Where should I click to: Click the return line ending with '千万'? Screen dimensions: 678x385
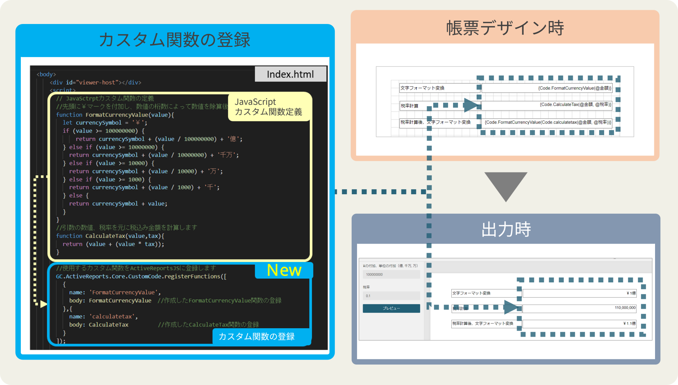[154, 155]
